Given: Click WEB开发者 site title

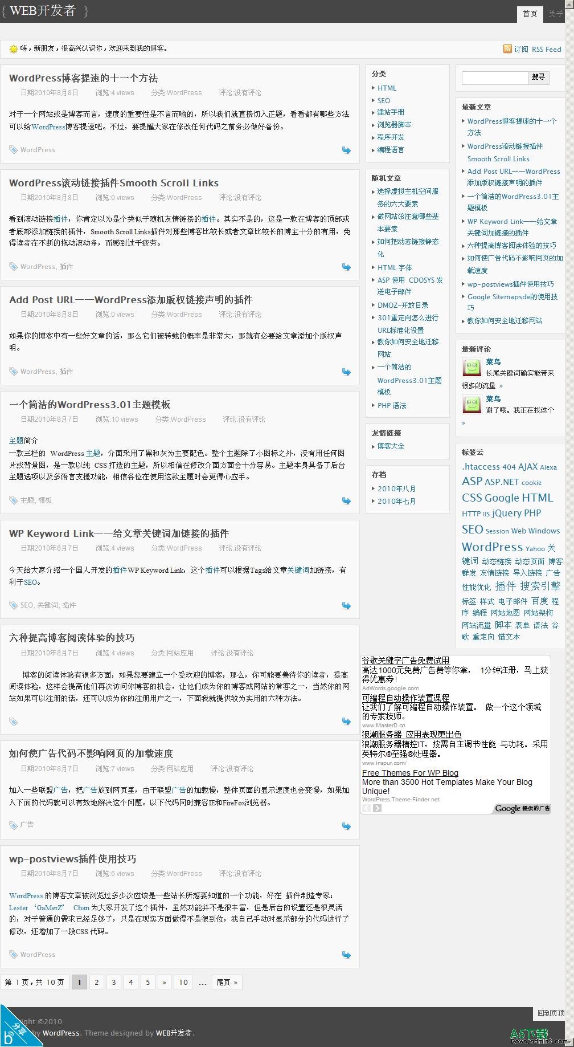Looking at the screenshot, I should pyautogui.click(x=43, y=11).
